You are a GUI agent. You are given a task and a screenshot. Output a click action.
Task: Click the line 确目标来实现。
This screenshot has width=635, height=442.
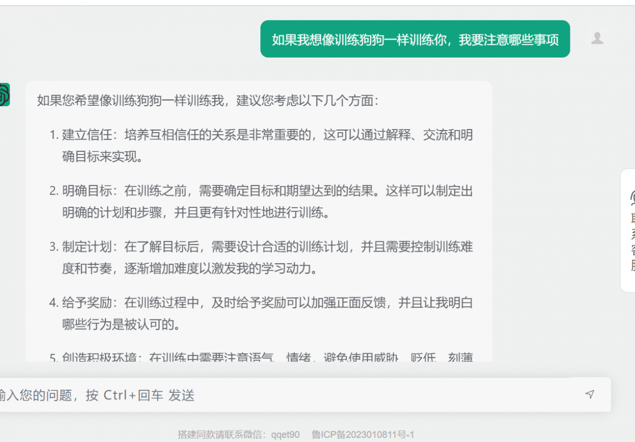pos(103,157)
